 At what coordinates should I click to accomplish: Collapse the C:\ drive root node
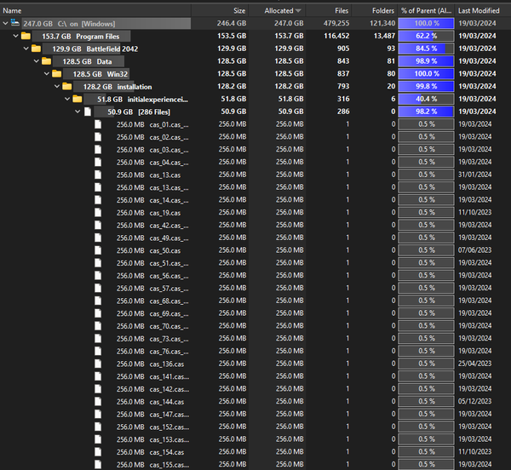5,24
